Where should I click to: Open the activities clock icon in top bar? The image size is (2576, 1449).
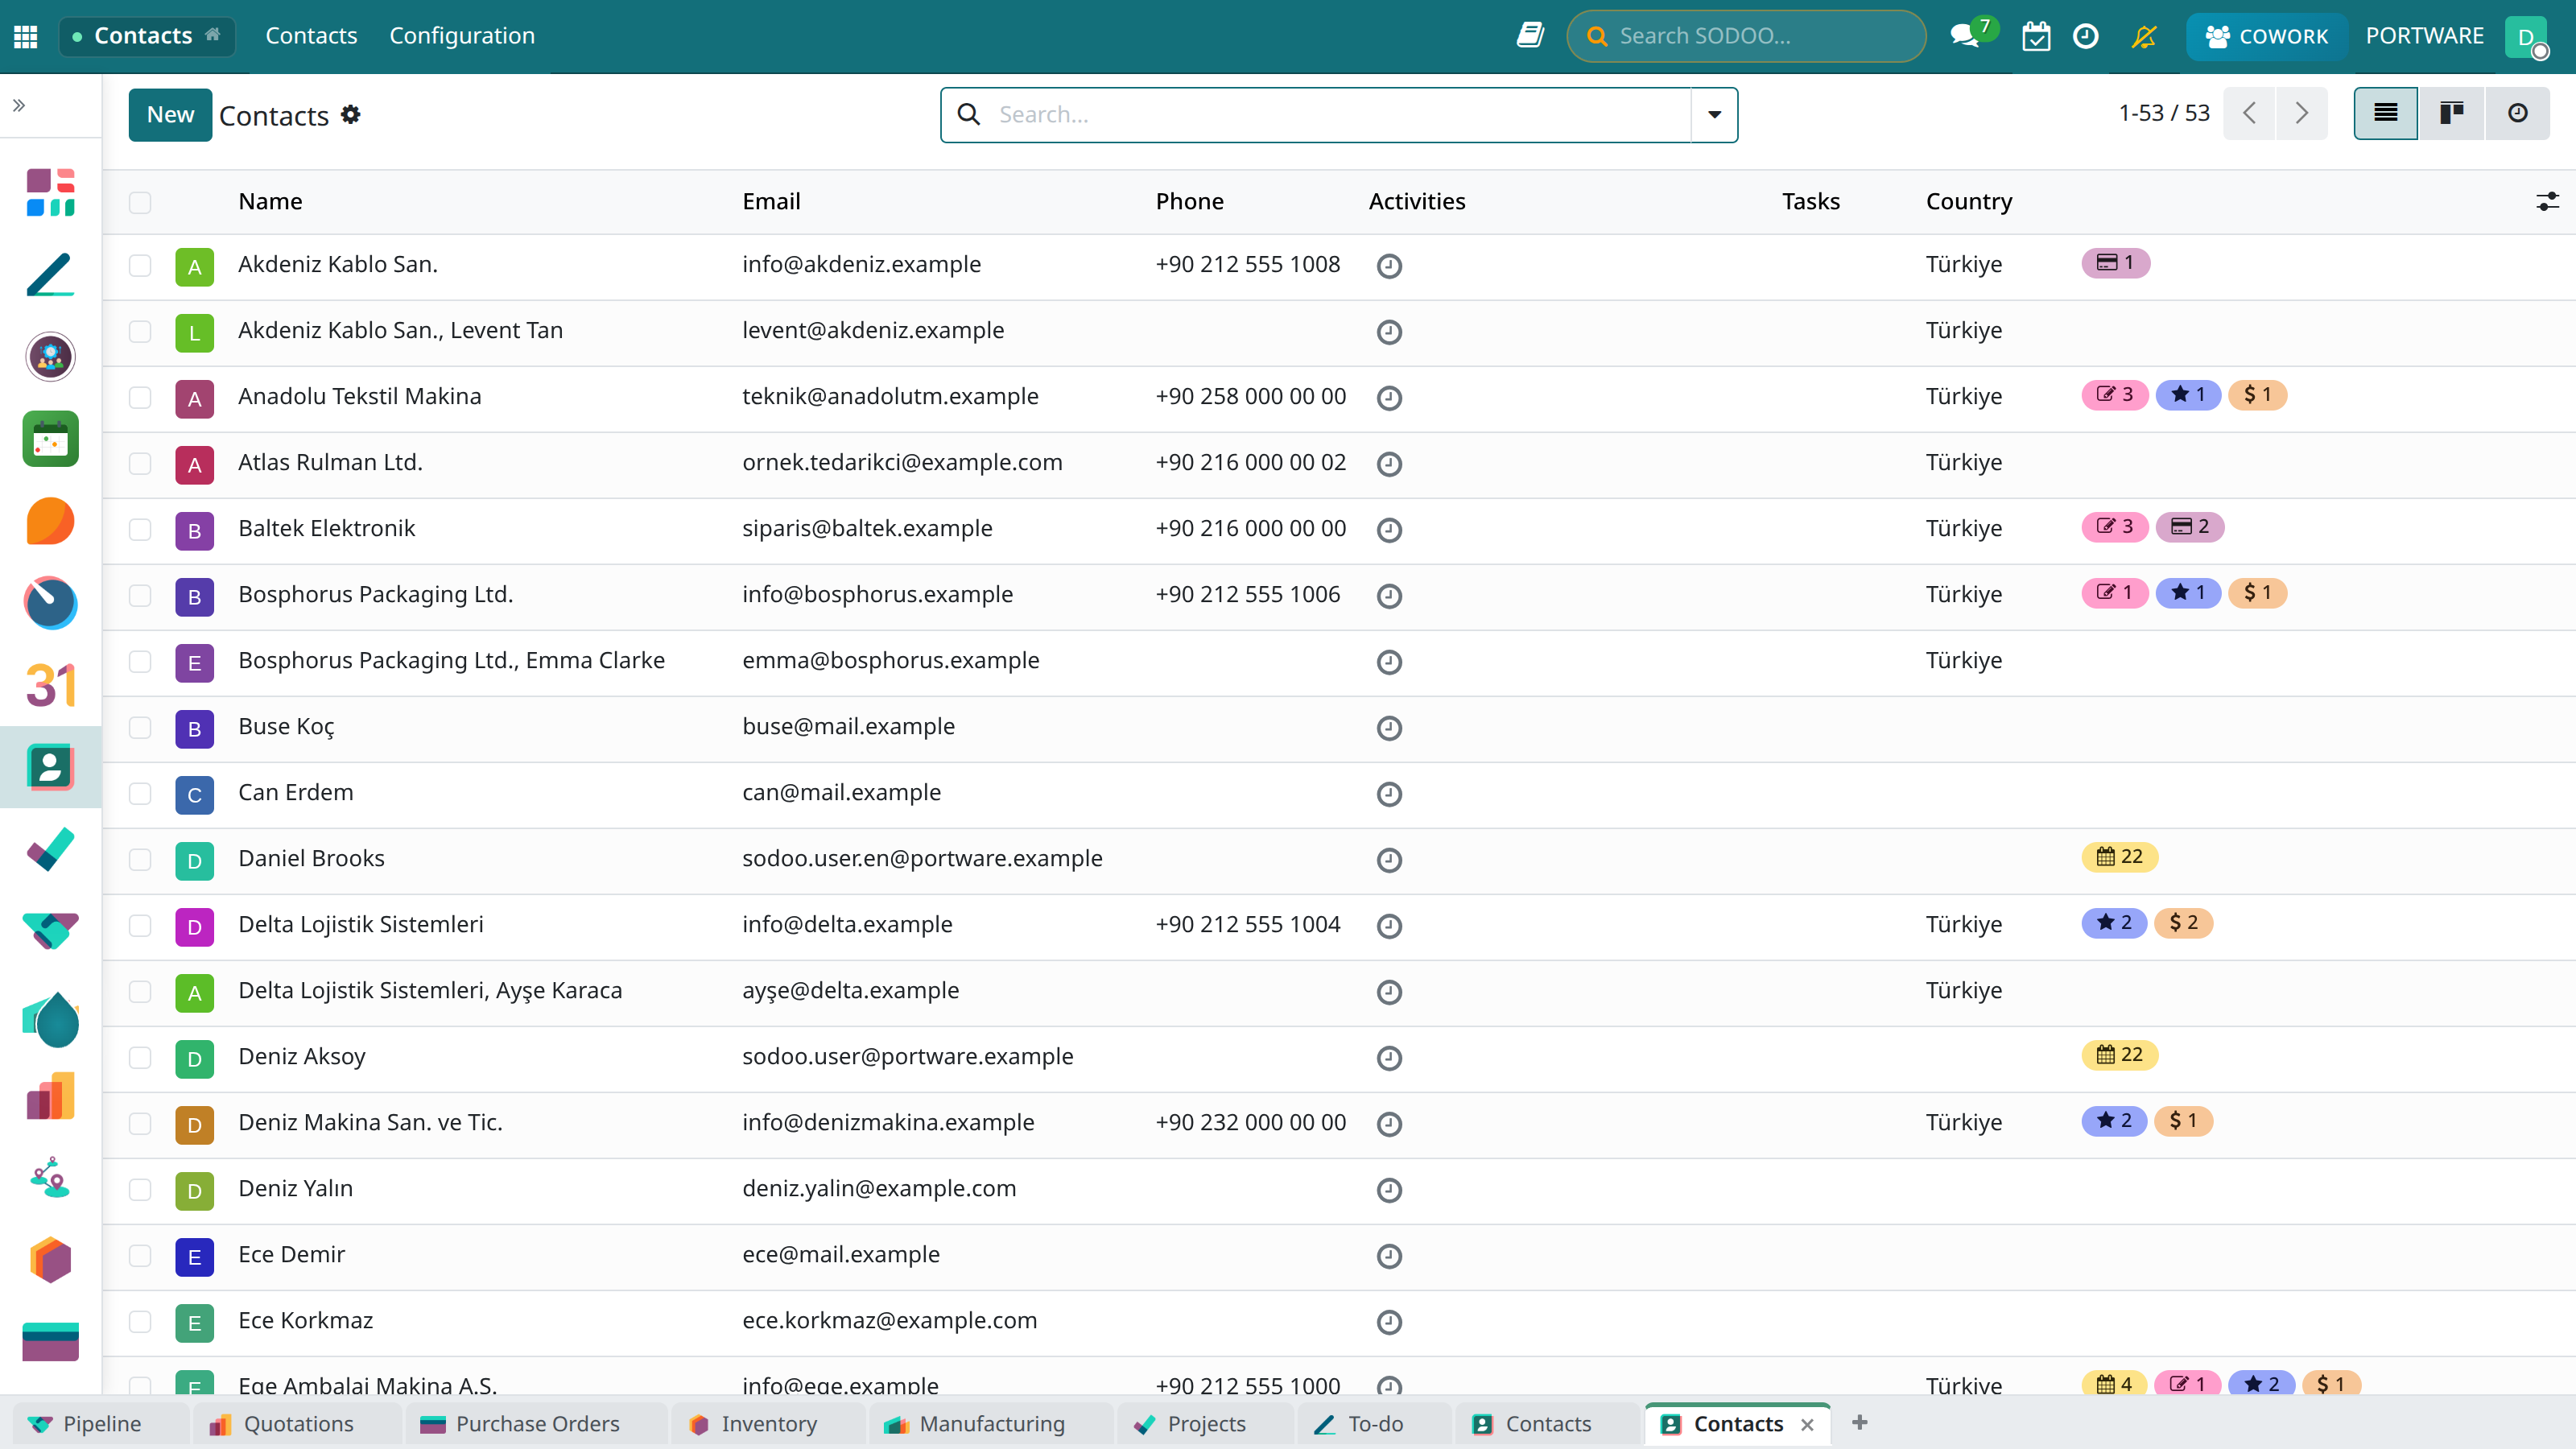coord(2086,36)
